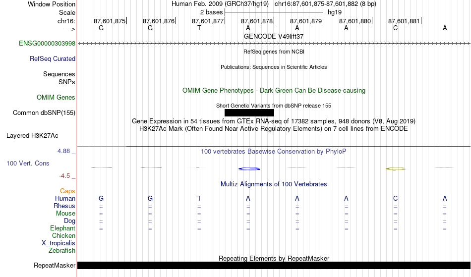Click the H3K27Ac Mark ENCODE title line
471x277 pixels.
click(274, 129)
